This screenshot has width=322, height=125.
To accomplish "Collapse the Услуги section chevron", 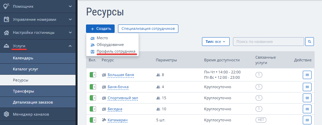I will 70,46.
